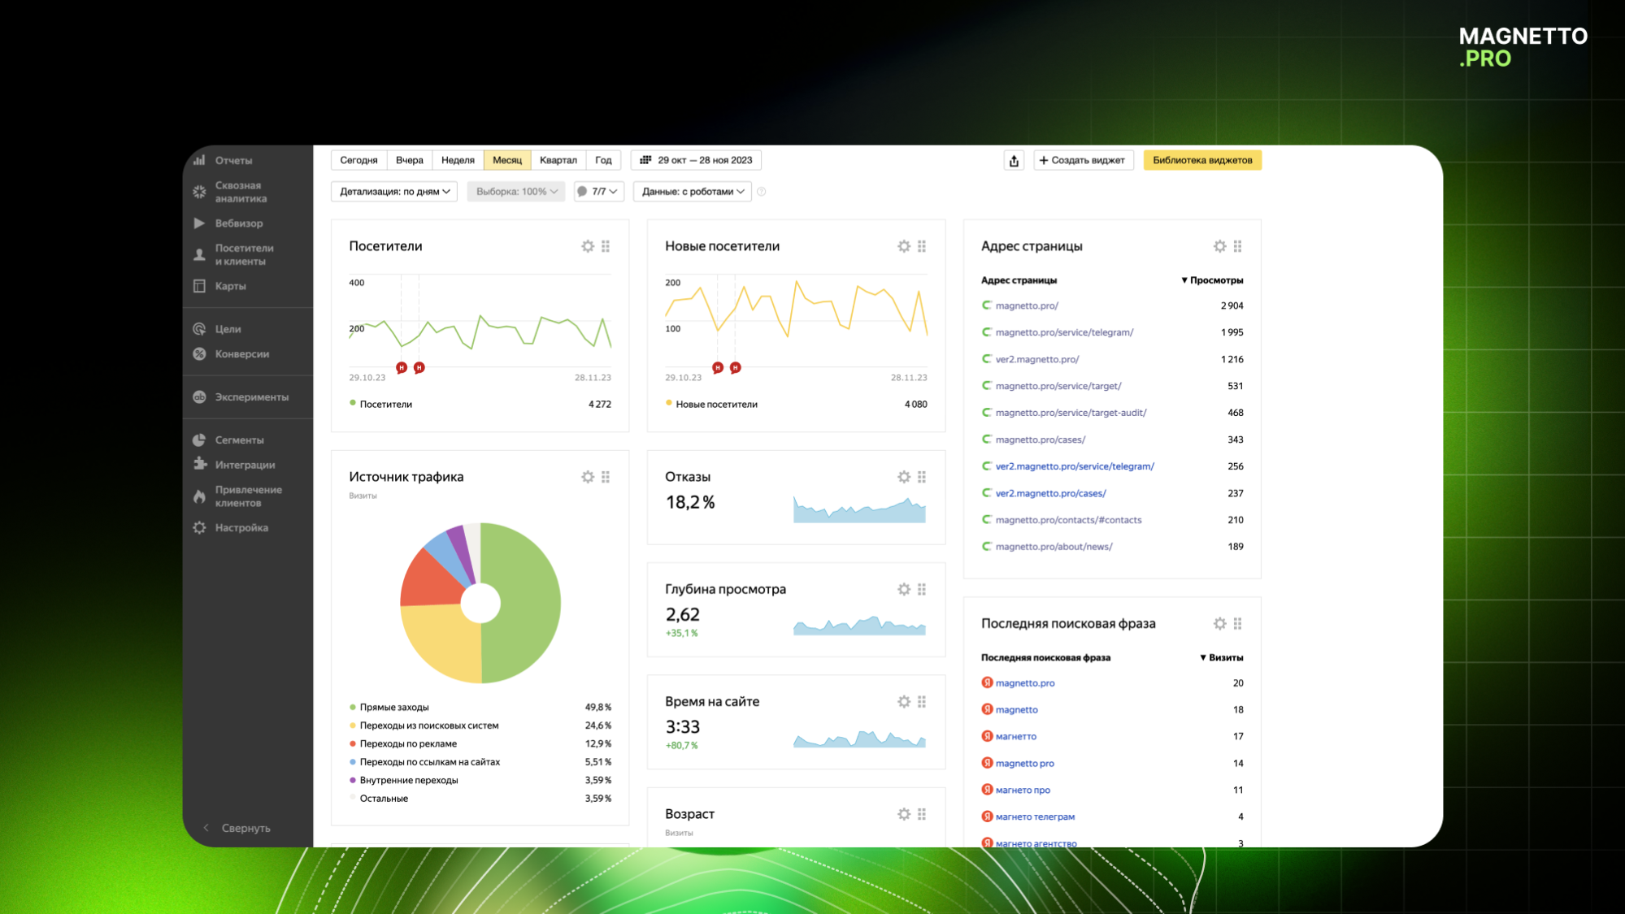The width and height of the screenshot is (1625, 914).
Task: Click drag handle of Новые посетители widget
Action: point(922,246)
